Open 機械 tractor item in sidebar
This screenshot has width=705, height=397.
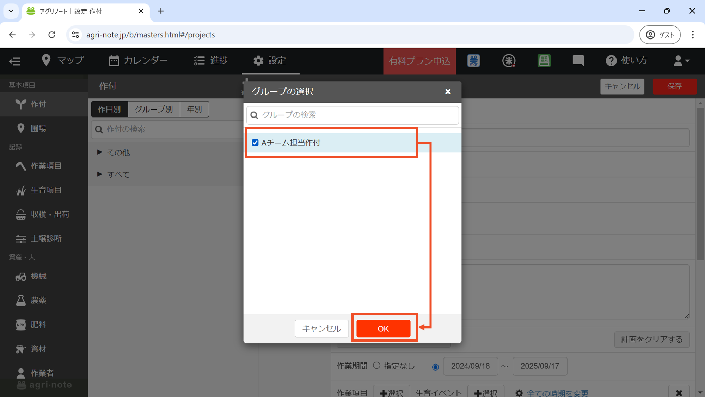coord(38,276)
